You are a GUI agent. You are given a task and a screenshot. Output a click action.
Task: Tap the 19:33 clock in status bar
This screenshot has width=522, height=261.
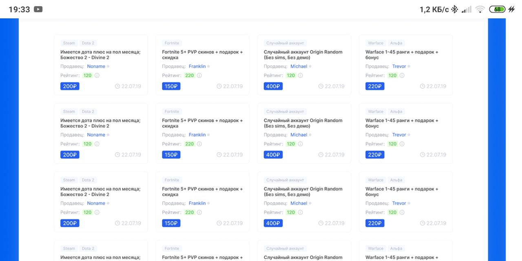pyautogui.click(x=19, y=9)
